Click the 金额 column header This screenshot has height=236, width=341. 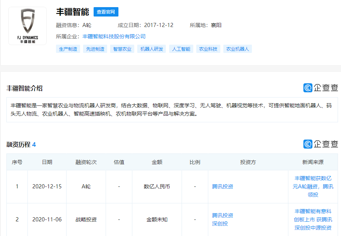point(157,162)
